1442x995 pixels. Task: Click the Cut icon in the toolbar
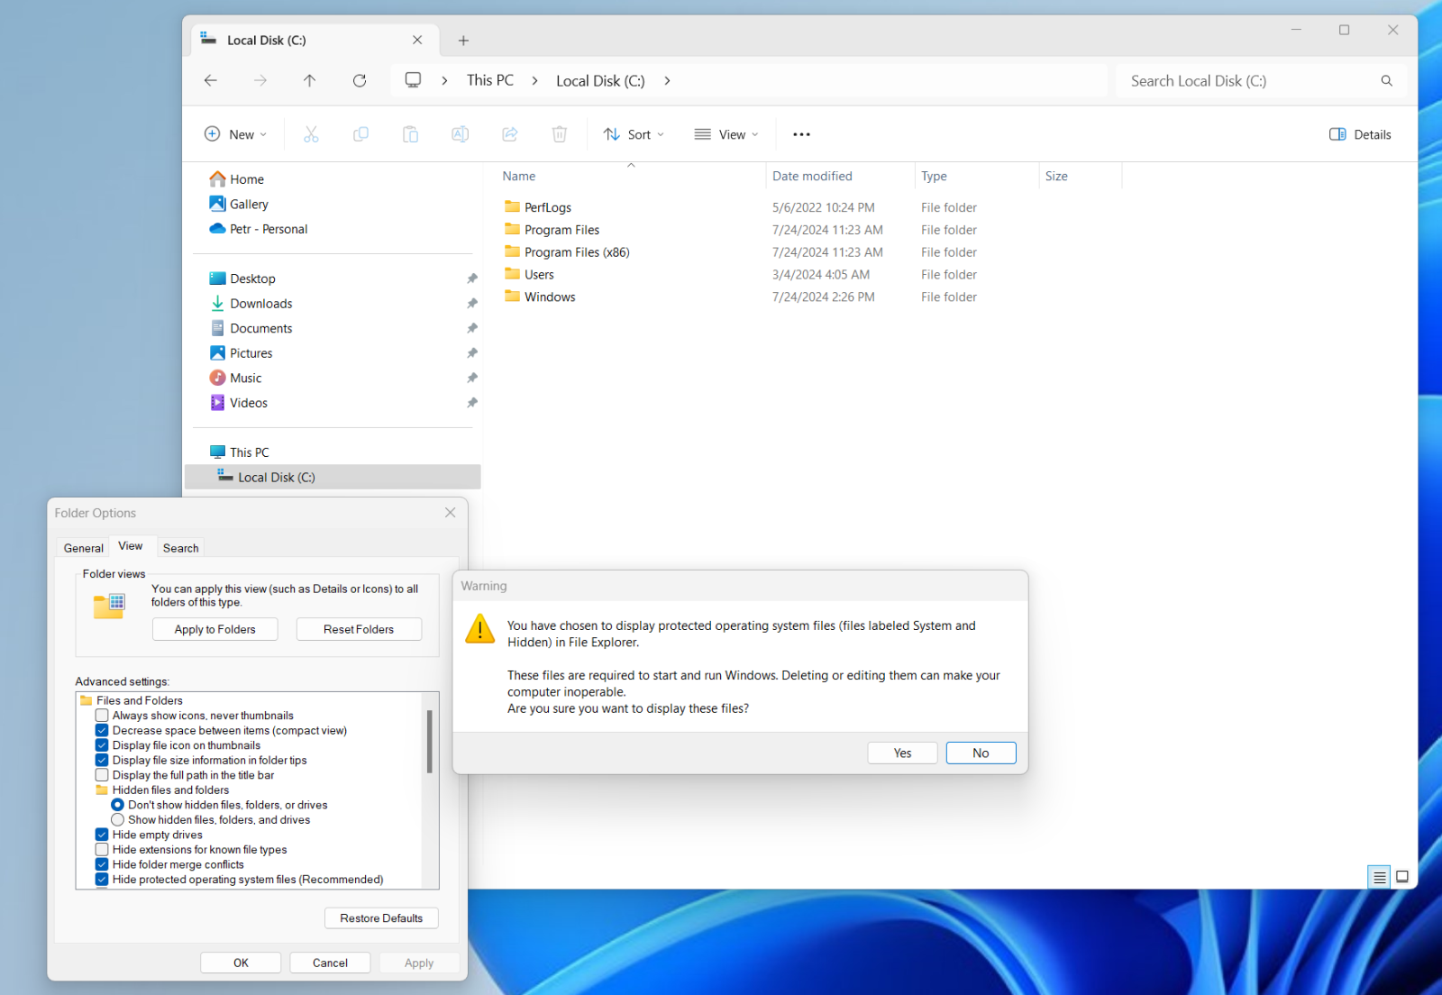tap(311, 133)
